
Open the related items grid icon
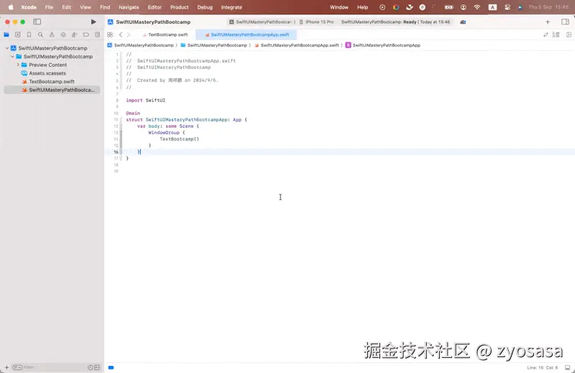(x=110, y=34)
